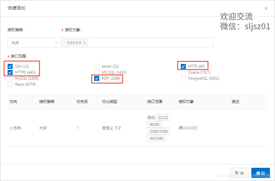Click the 0.0.0.0/0 tag text
This screenshot has width=275, height=181.
pyautogui.click(x=74, y=43)
